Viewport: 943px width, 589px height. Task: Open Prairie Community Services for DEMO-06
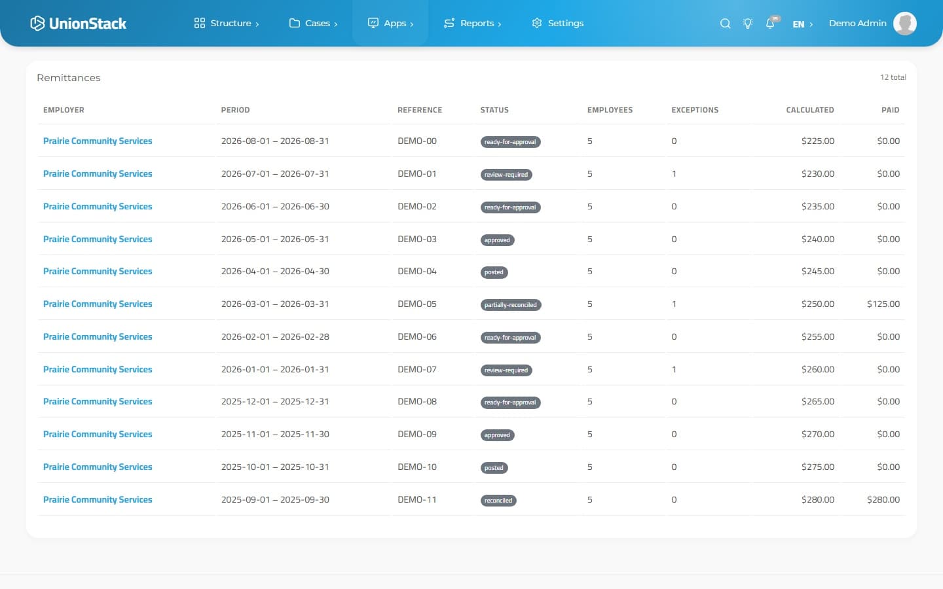click(x=98, y=336)
